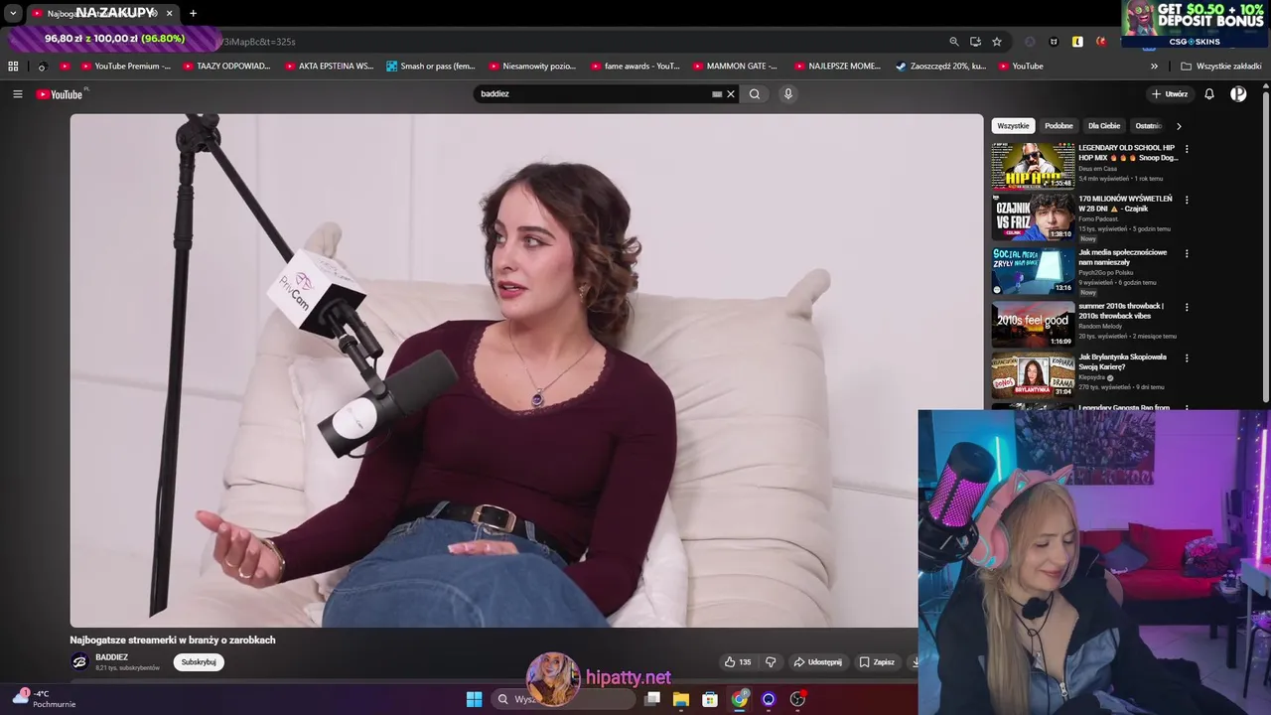This screenshot has width=1271, height=715.
Task: Open Microsoft Store from the taskbar
Action: (710, 699)
